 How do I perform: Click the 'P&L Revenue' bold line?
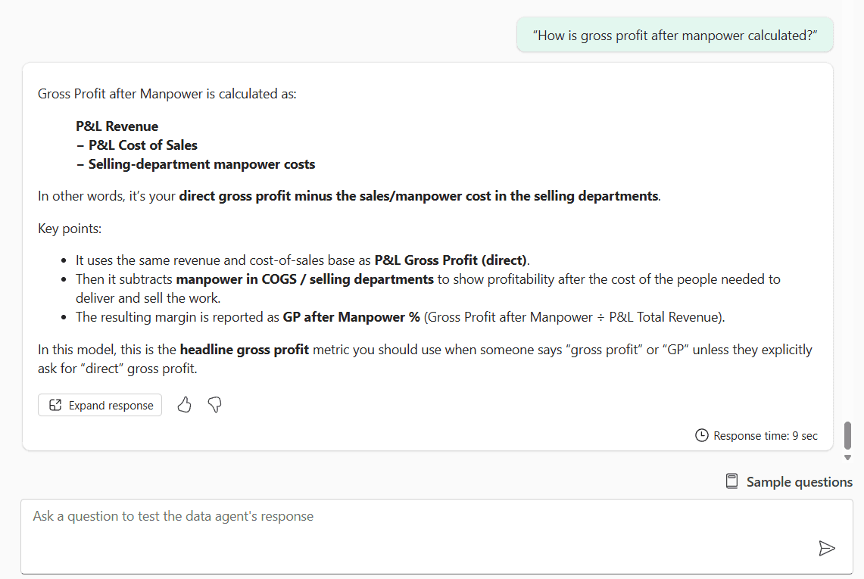(117, 126)
